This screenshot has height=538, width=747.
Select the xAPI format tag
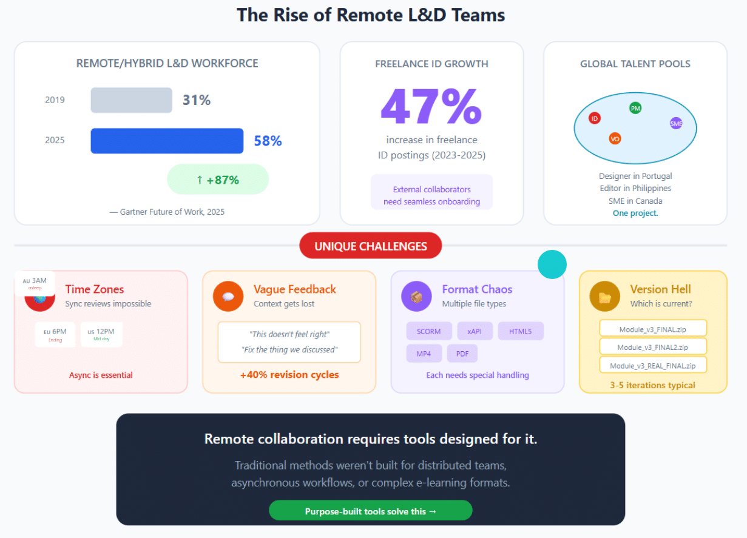tap(475, 331)
